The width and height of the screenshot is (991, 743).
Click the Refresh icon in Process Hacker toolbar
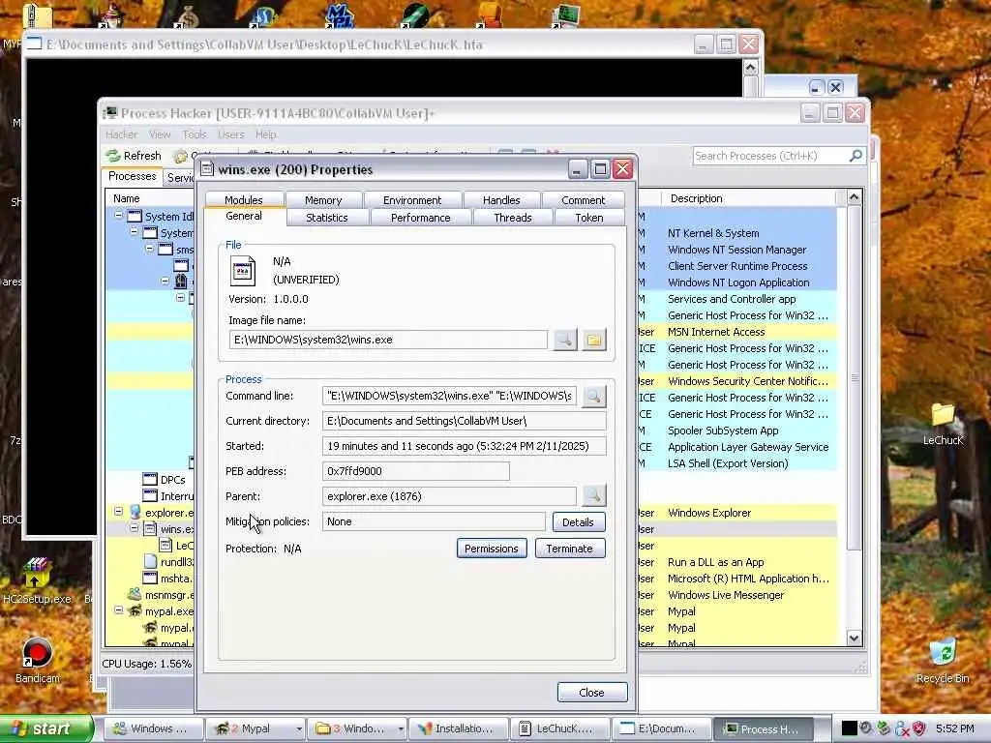coord(113,156)
